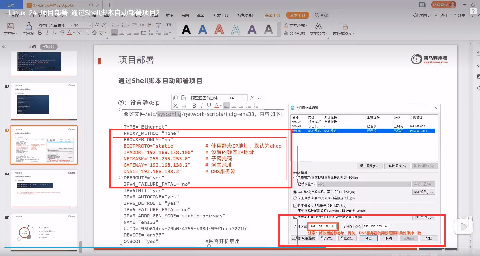Select host-only mode (仅主机模式) radio button

(295, 198)
